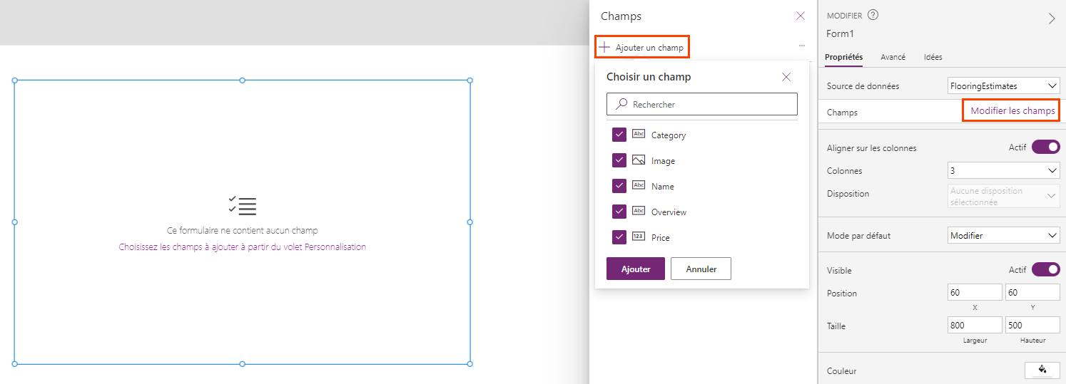This screenshot has height=384, width=1066.
Task: Click the Modifier les champs link
Action: pyautogui.click(x=1012, y=111)
